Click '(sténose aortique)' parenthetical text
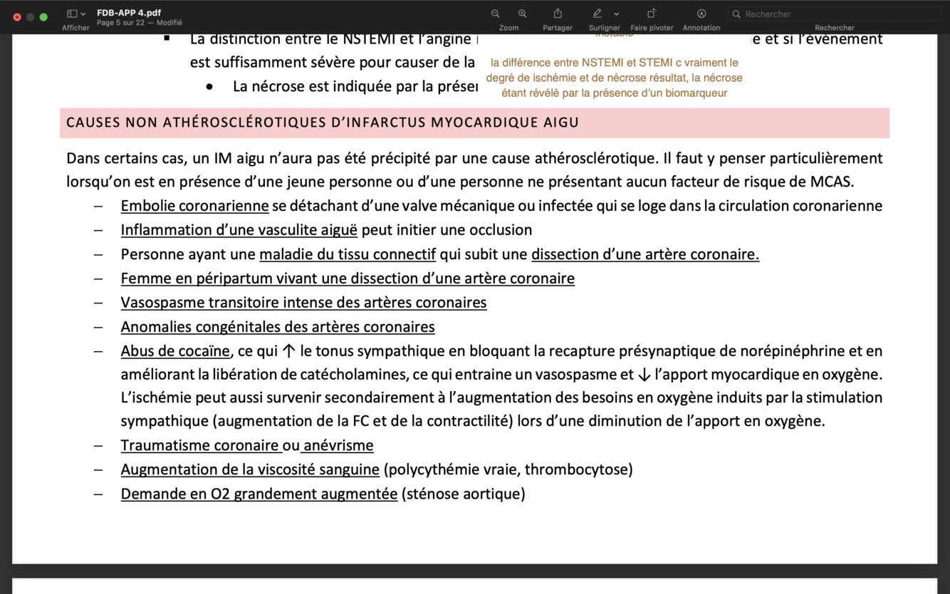Screen dimensions: 950x594 tap(463, 494)
